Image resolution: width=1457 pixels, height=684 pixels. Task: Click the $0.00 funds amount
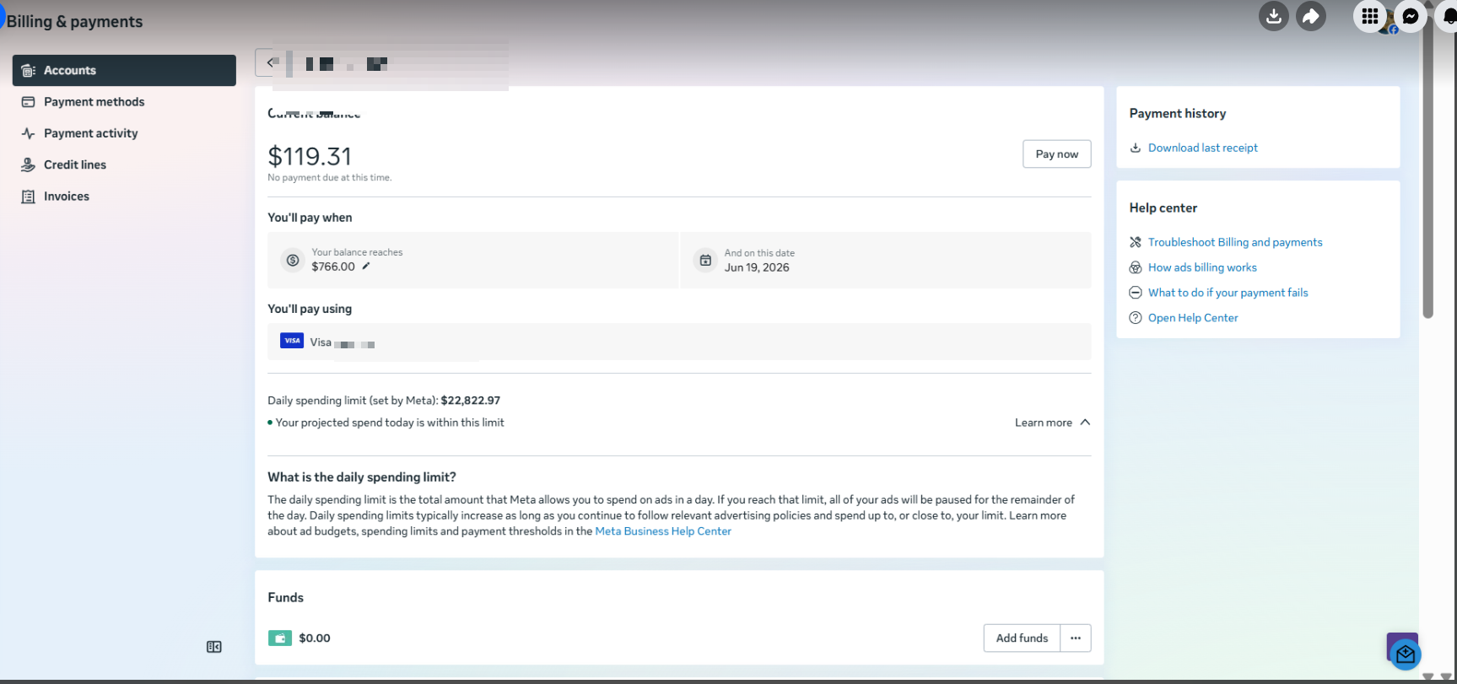315,638
